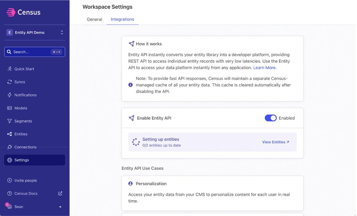Select the Notifications sidebar icon
357x216 pixels.
pyautogui.click(x=9, y=95)
